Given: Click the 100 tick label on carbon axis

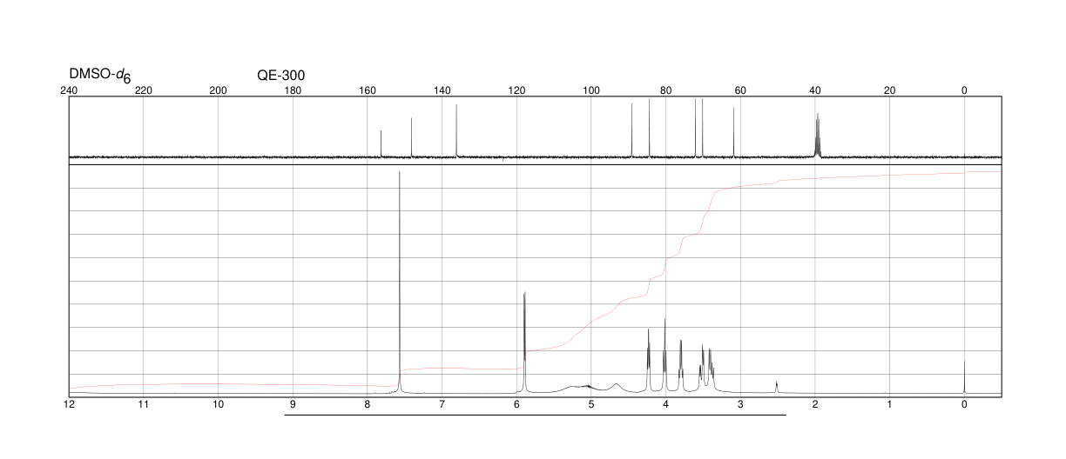Looking at the screenshot, I should click(591, 90).
